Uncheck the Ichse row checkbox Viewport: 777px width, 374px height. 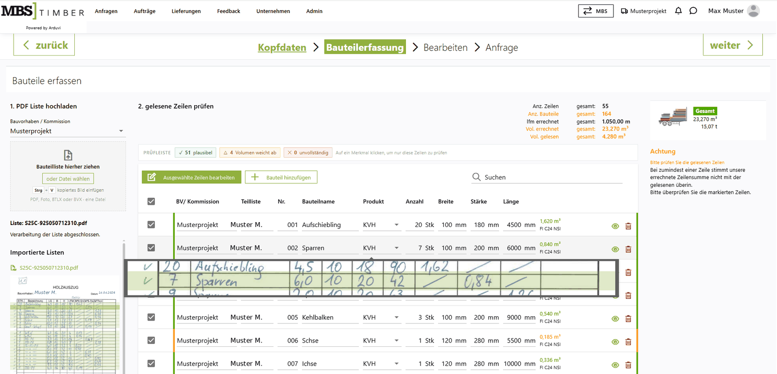[151, 363]
